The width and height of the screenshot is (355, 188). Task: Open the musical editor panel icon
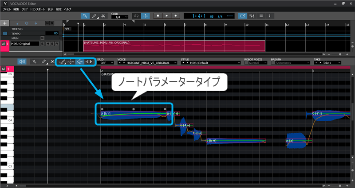[x=243, y=16]
